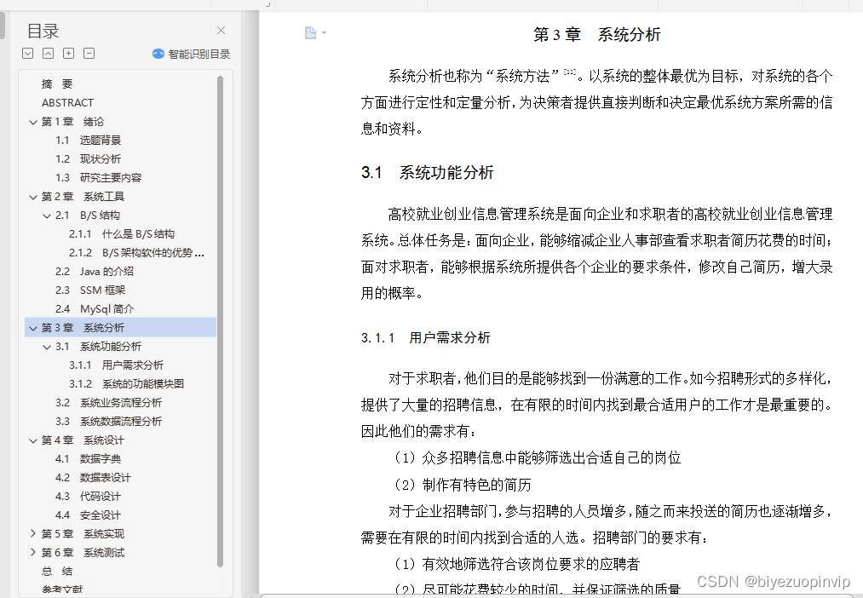This screenshot has height=598, width=863.
Task: Collapse the 第2章 系统工具 outline node
Action: (x=33, y=197)
